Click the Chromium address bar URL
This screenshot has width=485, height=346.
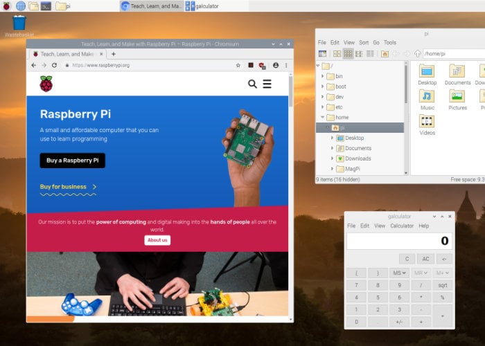coord(101,65)
